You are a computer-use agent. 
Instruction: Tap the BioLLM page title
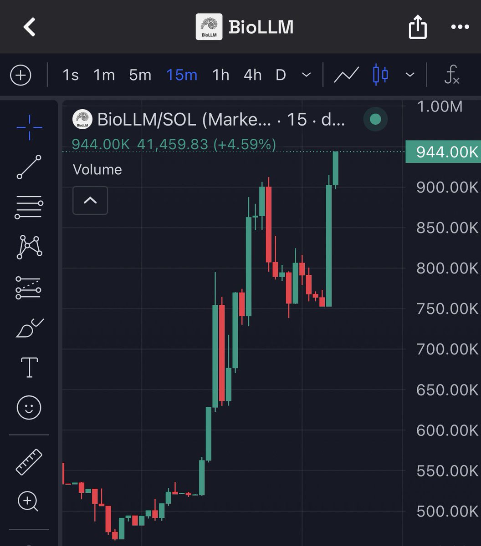pyautogui.click(x=261, y=27)
